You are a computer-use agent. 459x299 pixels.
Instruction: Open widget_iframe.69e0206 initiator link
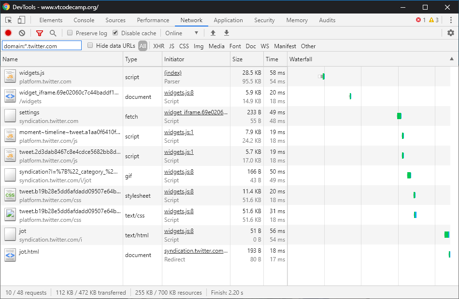[196, 112]
